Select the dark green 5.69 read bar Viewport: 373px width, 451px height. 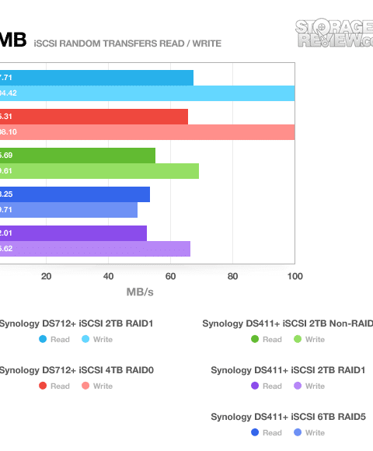tap(78, 156)
